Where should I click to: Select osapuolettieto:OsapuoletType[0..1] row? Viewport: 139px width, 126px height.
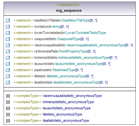point(51,39)
